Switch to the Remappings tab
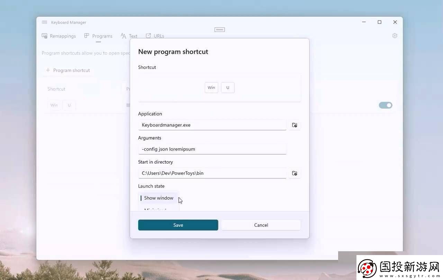 [x=59, y=36]
